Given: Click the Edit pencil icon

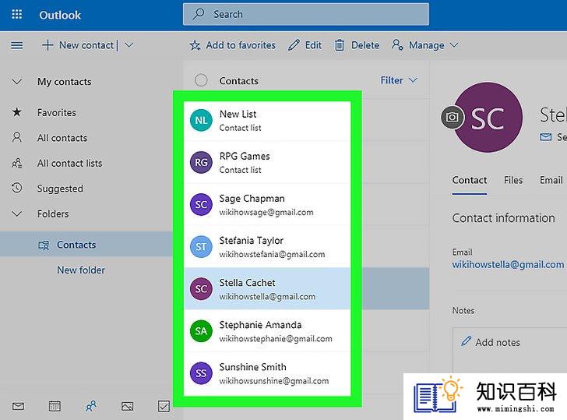Looking at the screenshot, I should point(294,45).
